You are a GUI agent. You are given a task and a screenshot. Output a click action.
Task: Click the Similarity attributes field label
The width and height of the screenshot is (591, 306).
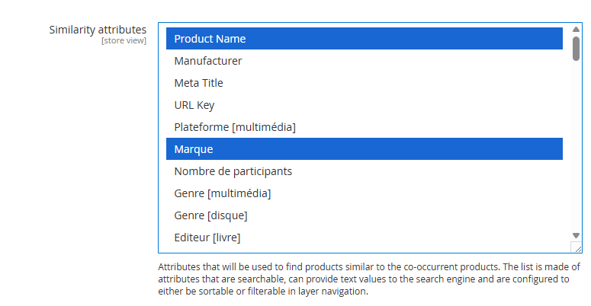point(98,30)
